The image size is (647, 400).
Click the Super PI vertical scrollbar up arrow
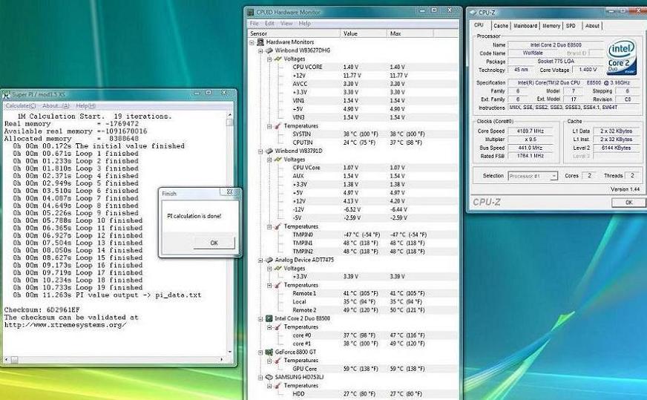[x=230, y=115]
